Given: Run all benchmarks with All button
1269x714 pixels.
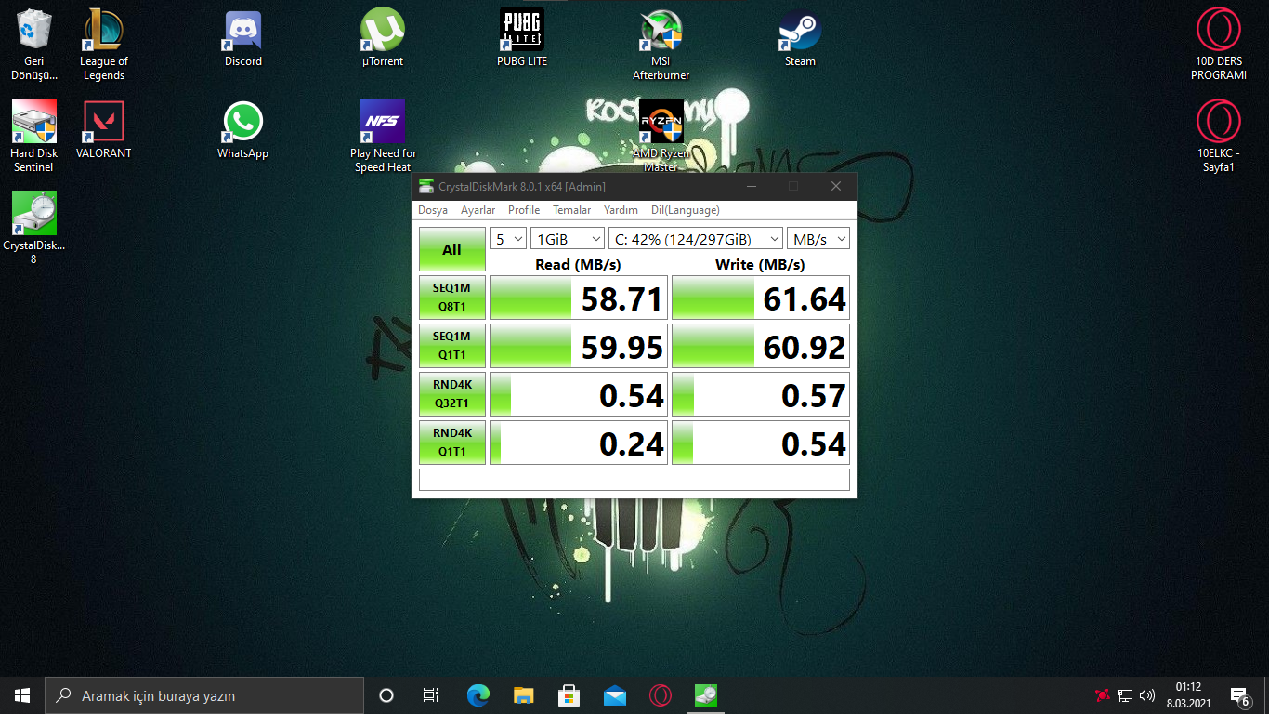Looking at the screenshot, I should point(452,249).
